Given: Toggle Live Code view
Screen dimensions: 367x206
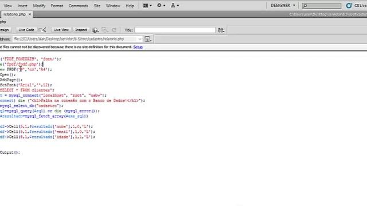Looking at the screenshot, I should pos(26,30).
